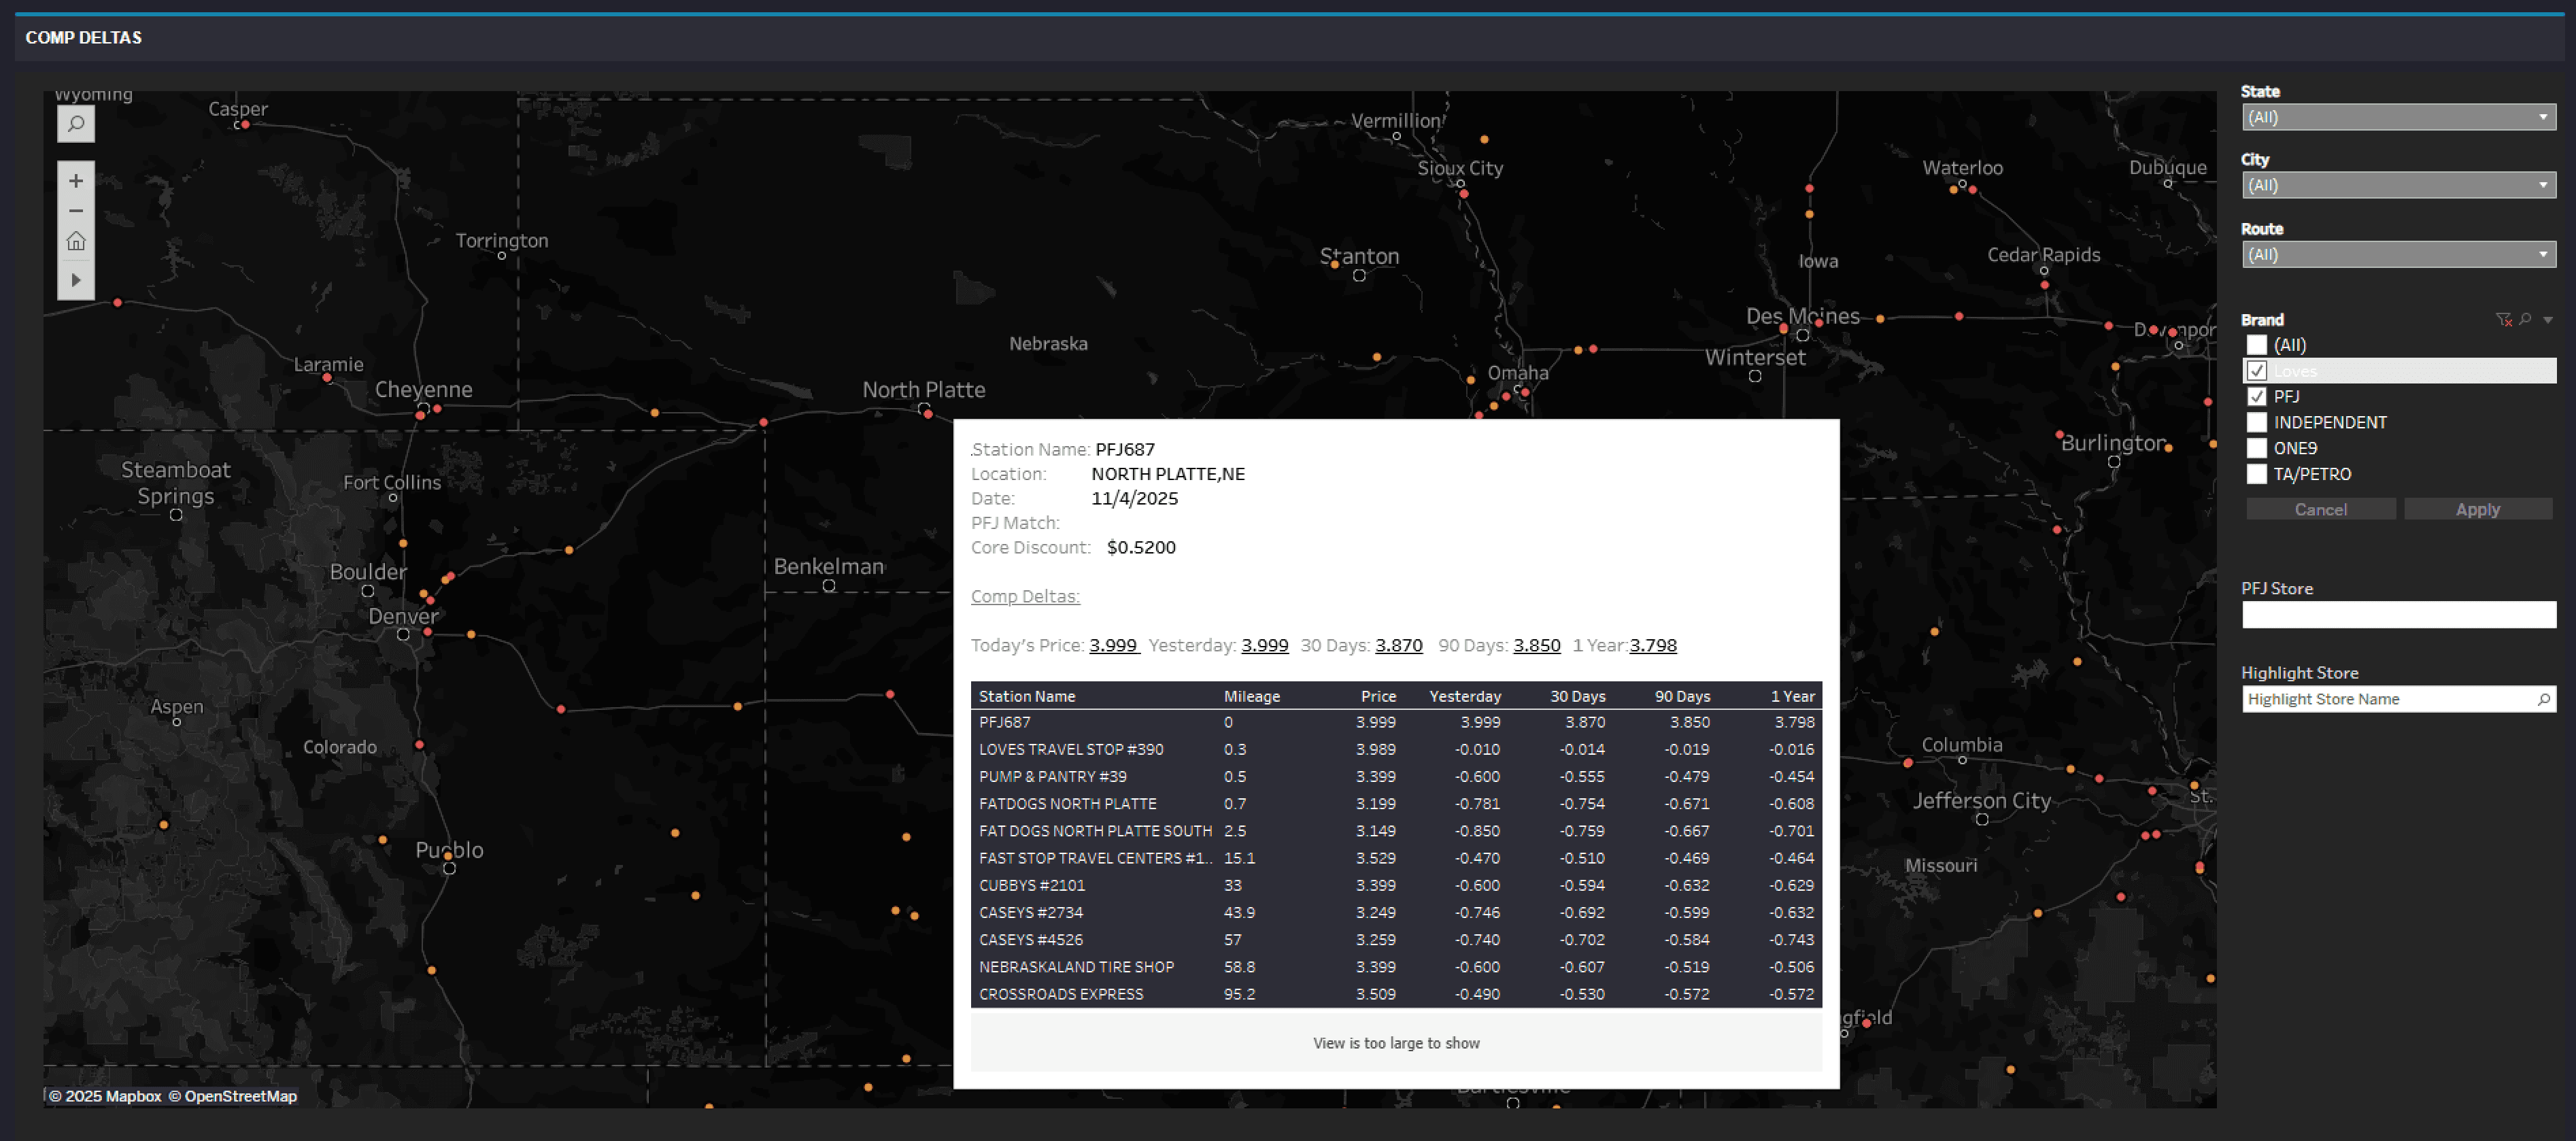Click into the PFJ Store input field

2398,615
